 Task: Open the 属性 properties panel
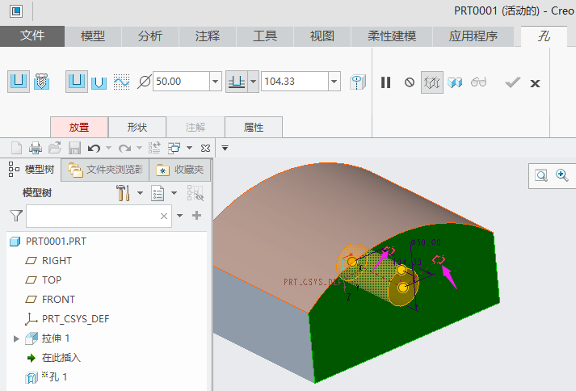click(254, 127)
